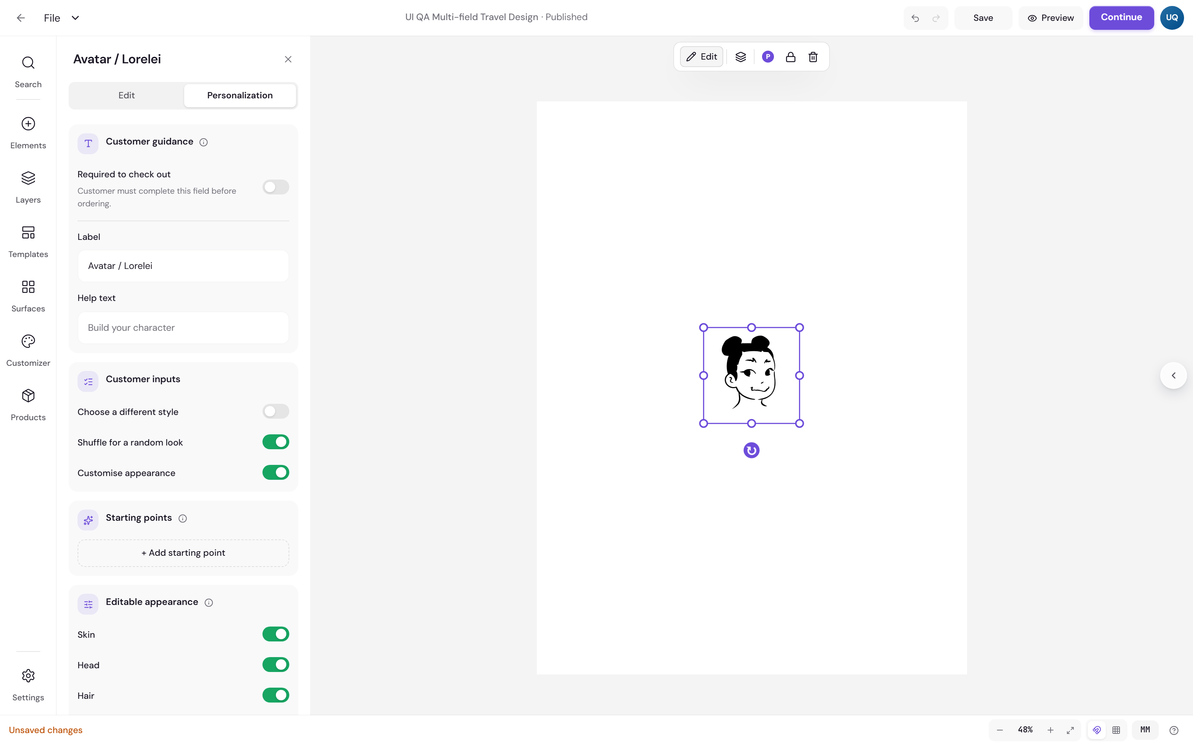Enable Choose a different style switch
Image resolution: width=1193 pixels, height=745 pixels.
[276, 411]
